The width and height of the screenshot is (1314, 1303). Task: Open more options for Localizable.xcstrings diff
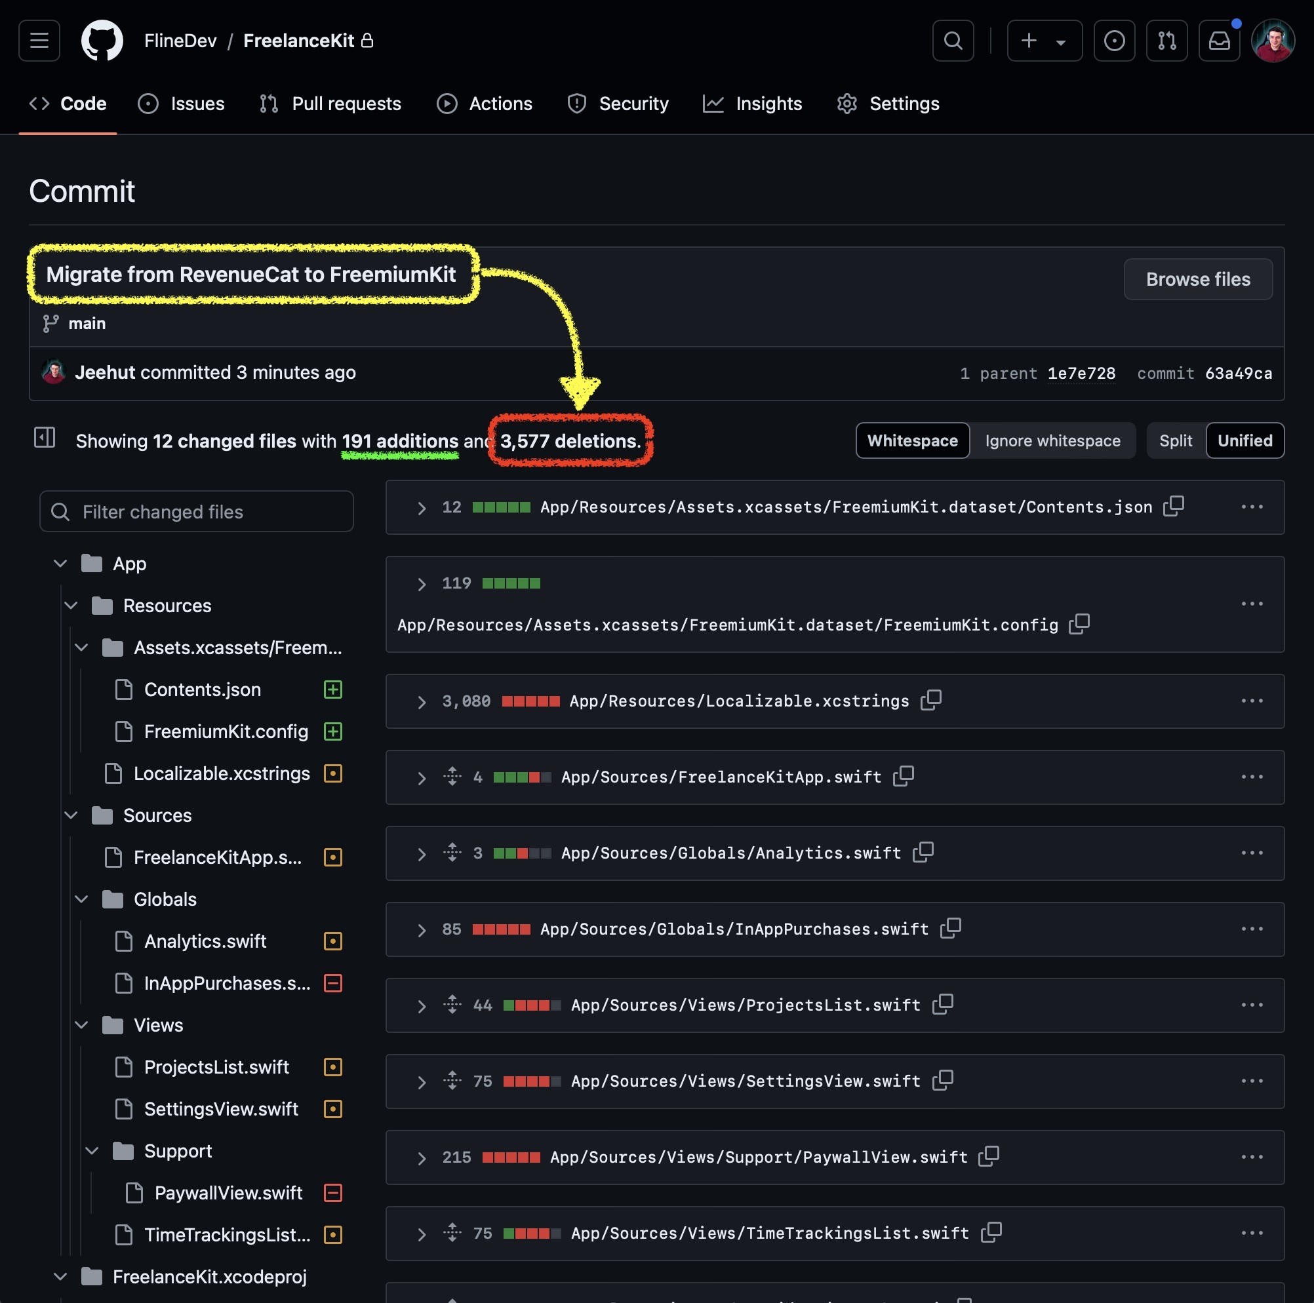click(1252, 701)
